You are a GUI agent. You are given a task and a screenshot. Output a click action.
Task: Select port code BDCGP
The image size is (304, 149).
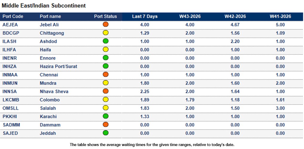(11, 33)
